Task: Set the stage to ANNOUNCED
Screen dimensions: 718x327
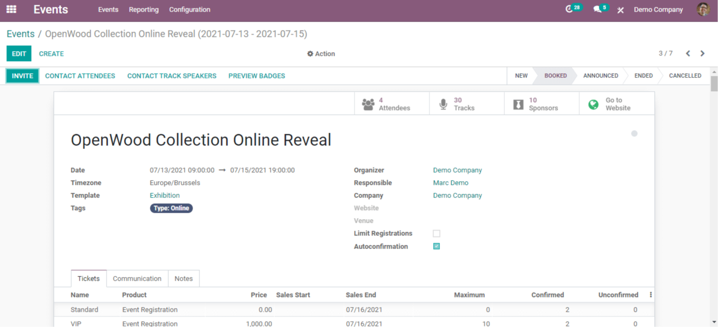Action: point(600,76)
